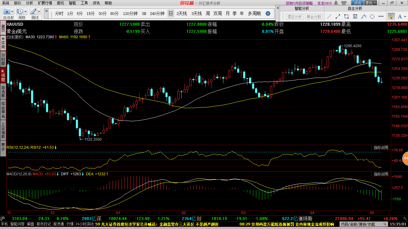Open the 帮助 menu
Viewport: 408px width, 229px height.
click(x=108, y=3)
